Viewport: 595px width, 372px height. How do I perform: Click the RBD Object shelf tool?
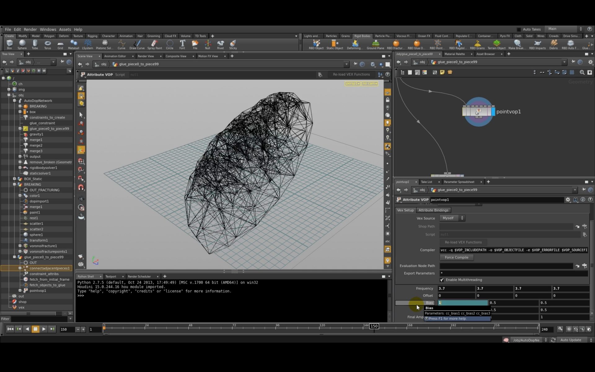[316, 44]
